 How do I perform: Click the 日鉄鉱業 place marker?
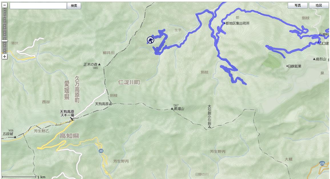point(287,66)
